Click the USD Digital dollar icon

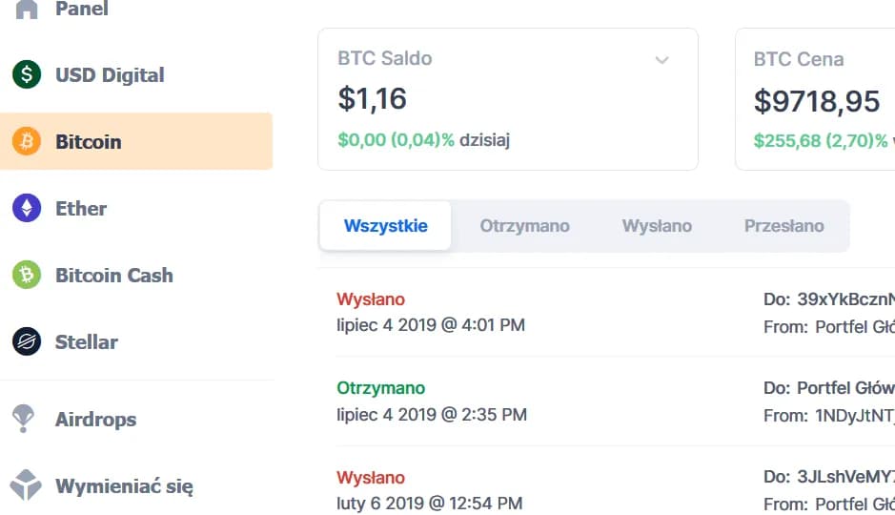27,74
